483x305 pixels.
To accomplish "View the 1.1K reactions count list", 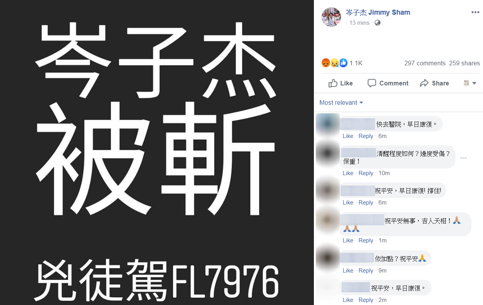I will pyautogui.click(x=356, y=63).
